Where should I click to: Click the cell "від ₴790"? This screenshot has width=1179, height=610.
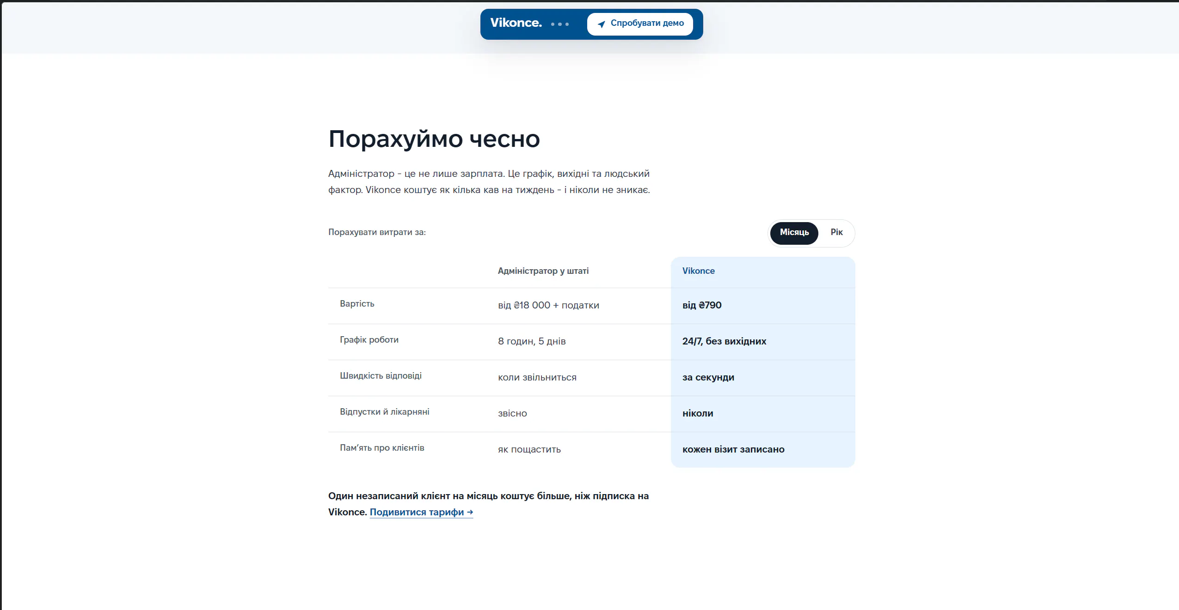(702, 305)
